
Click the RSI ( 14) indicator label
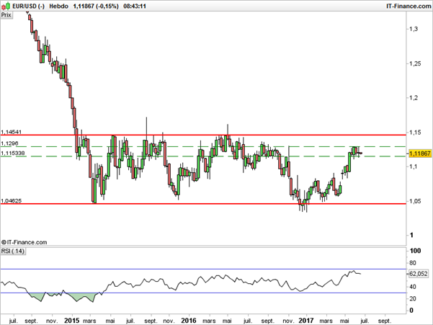[x=13, y=251]
